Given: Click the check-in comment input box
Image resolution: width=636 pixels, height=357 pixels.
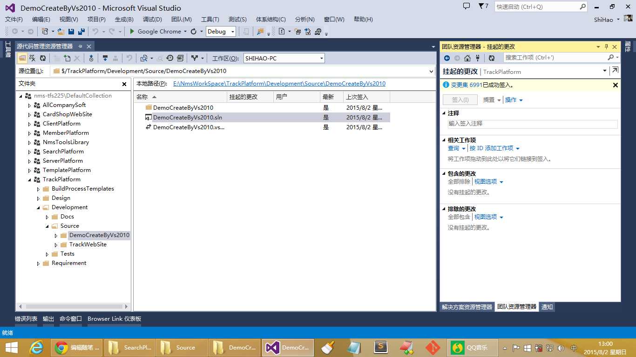Looking at the screenshot, I should tap(533, 124).
